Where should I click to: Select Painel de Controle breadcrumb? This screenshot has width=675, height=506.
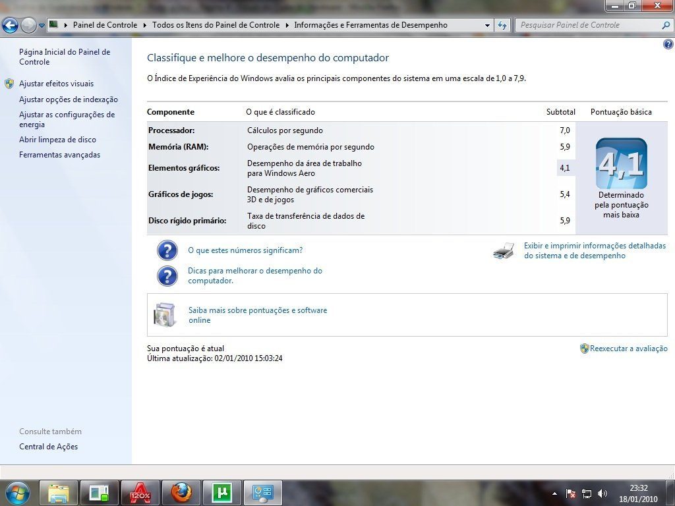tap(105, 25)
